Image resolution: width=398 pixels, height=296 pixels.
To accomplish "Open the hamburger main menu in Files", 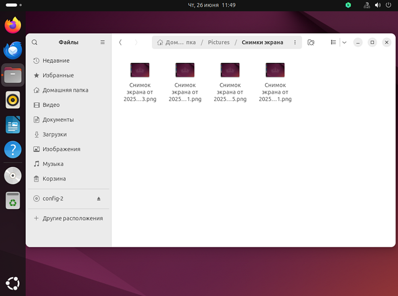I will 103,42.
